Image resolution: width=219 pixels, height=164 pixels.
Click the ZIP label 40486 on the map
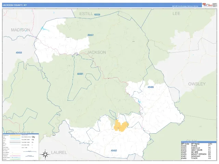(x=151, y=87)
